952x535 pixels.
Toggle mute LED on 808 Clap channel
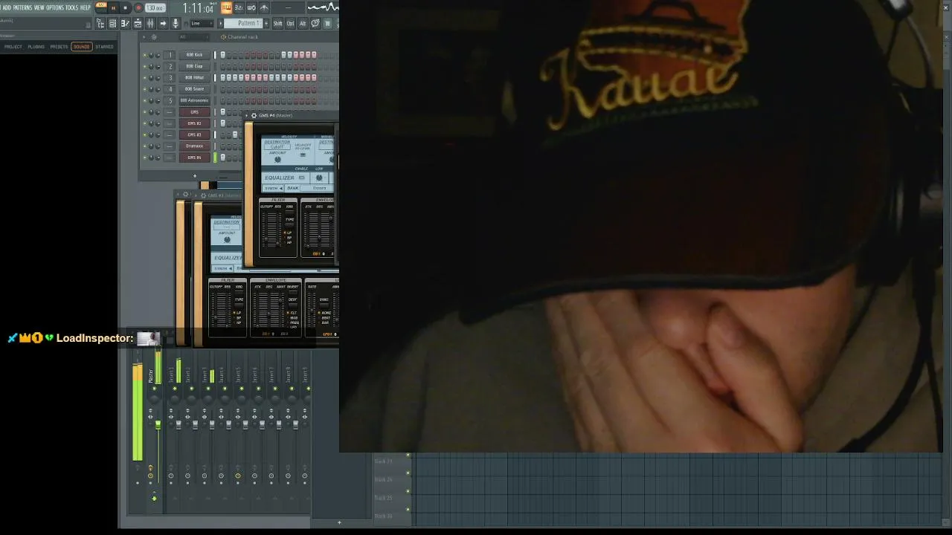point(144,66)
